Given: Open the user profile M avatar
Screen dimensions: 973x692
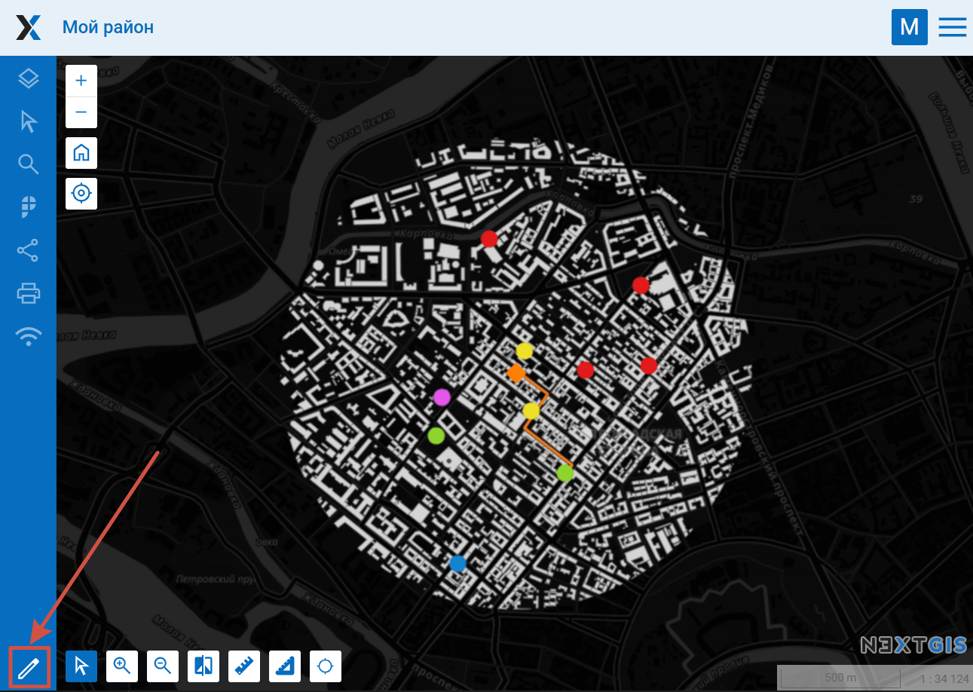Looking at the screenshot, I should [x=909, y=27].
